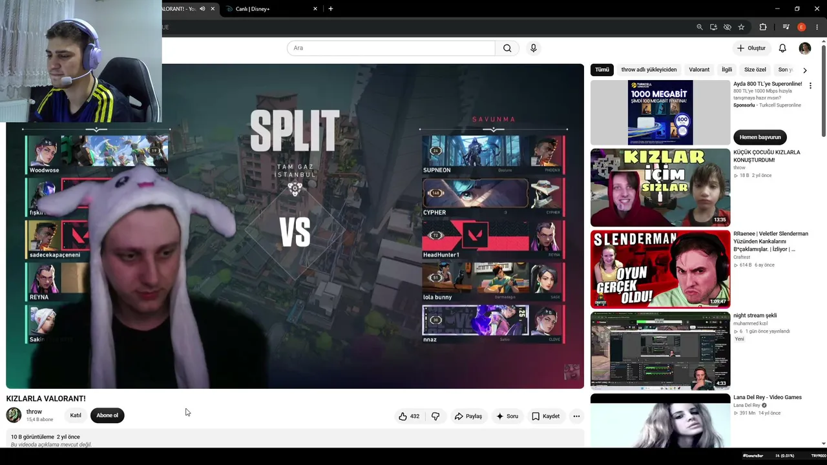This screenshot has width=827, height=465.
Task: Mute the YouTube tab audio icon
Action: 202,9
